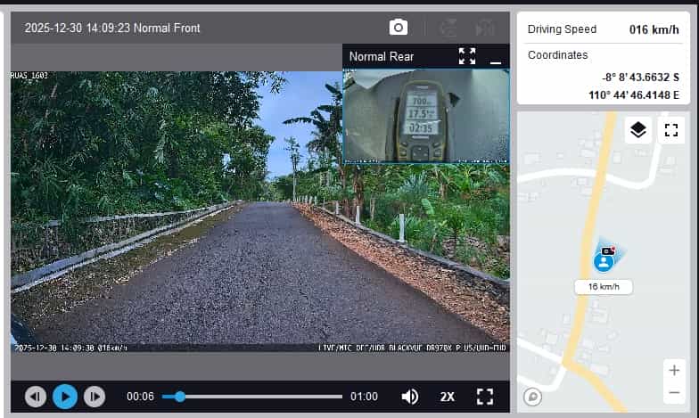
Task: Zoom in on the map
Action: tap(674, 370)
